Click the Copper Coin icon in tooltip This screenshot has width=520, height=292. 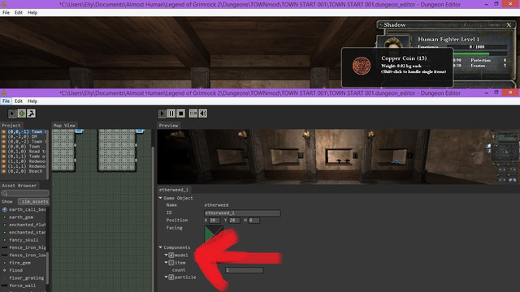pos(362,66)
